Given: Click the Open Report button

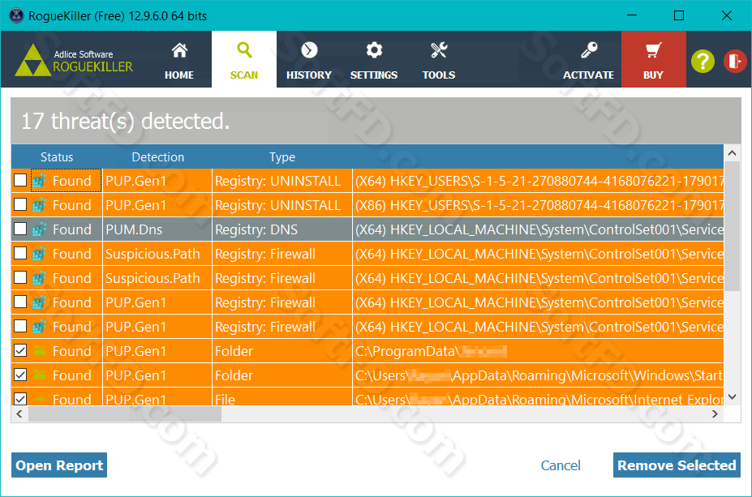Looking at the screenshot, I should (59, 465).
